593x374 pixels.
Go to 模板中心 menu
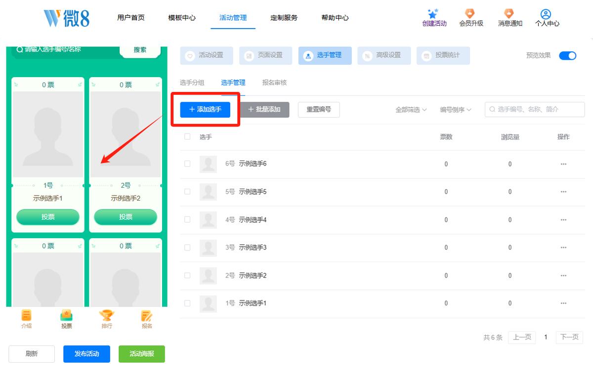[182, 18]
